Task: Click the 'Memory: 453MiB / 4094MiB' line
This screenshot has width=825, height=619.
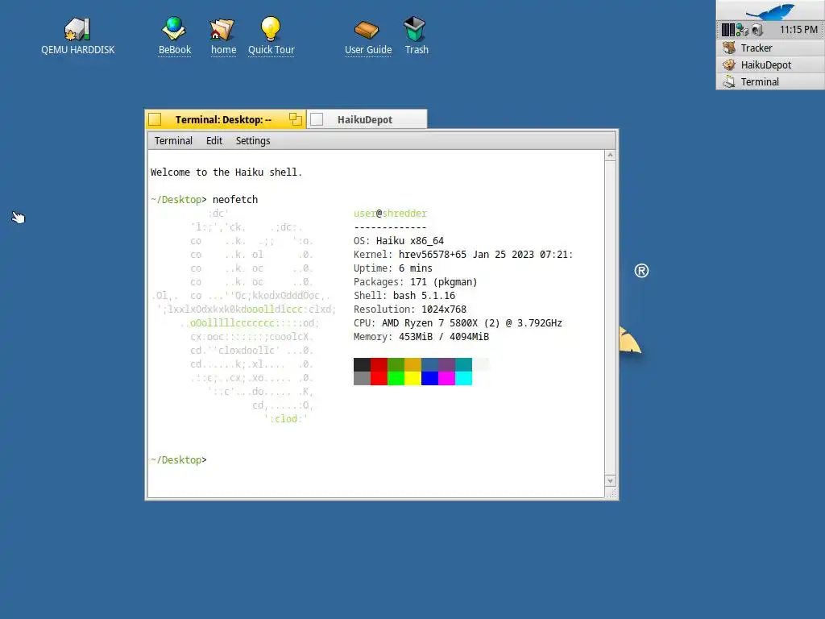Action: [x=421, y=336]
